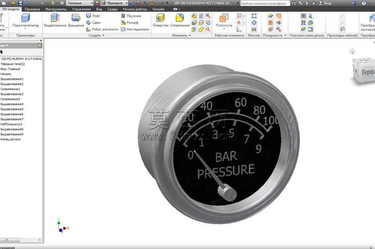Select Выдавливание3 feature in browser
The width and height of the screenshot is (375, 249).
12,94
